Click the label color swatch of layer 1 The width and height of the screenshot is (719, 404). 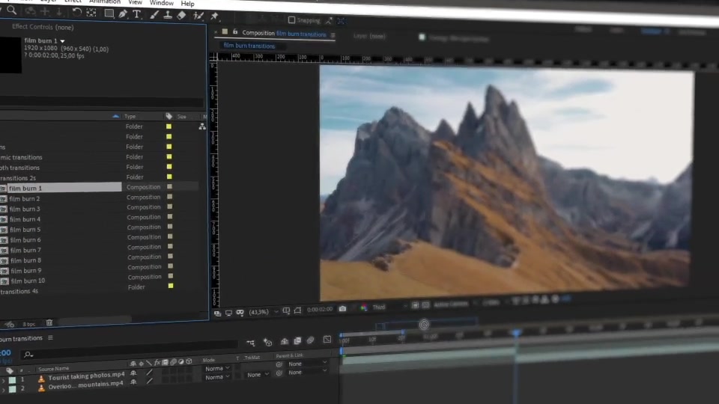13,380
